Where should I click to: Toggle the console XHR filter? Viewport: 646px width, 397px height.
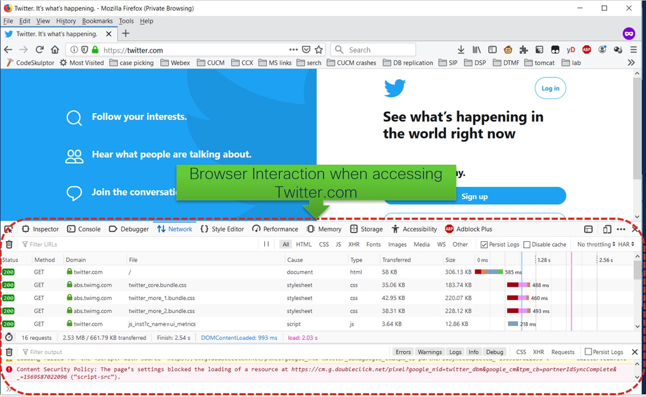[538, 352]
